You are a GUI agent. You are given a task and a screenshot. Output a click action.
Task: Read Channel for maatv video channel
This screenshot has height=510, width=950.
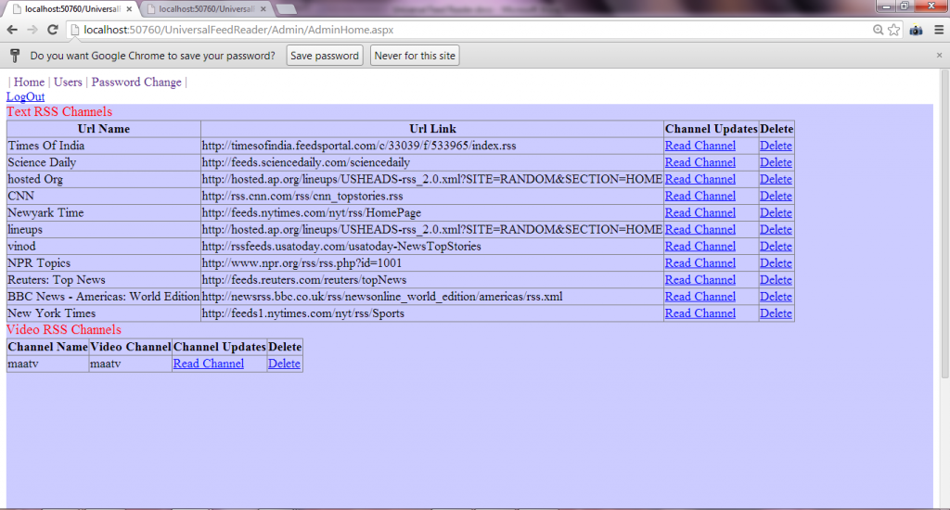pyautogui.click(x=209, y=363)
